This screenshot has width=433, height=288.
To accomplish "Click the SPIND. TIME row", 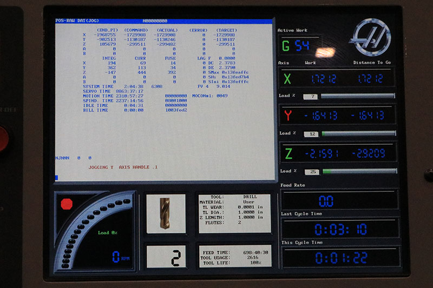I will coord(113,101).
